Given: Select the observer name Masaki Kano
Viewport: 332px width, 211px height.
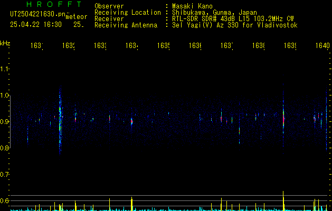Looking at the screenshot, I should [x=192, y=6].
